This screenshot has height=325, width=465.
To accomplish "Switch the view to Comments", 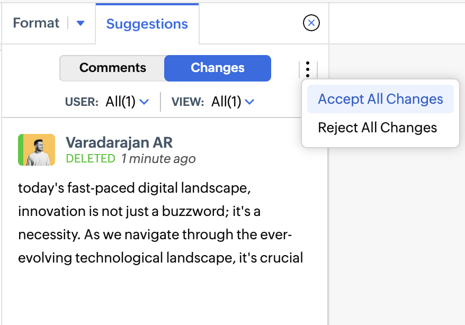I will (112, 68).
